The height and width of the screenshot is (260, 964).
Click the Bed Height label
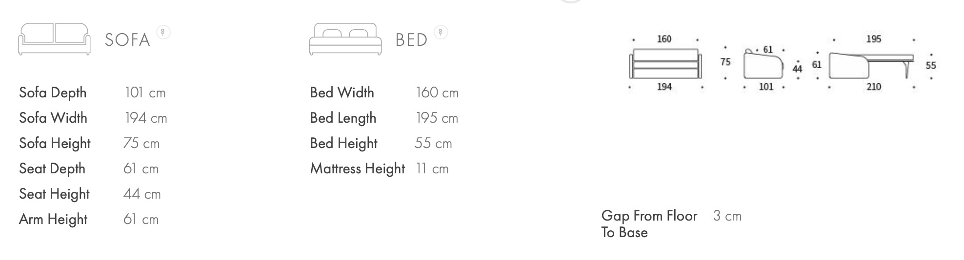coord(343,143)
